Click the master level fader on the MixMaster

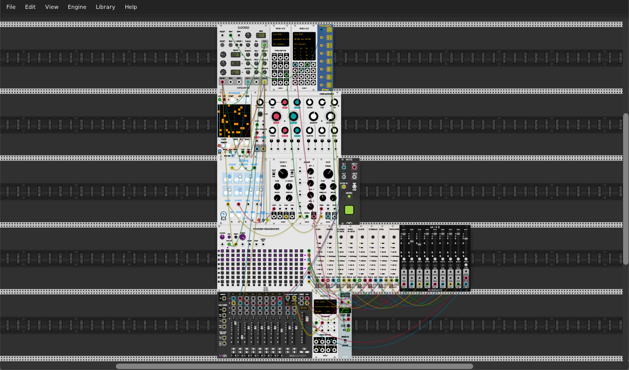tap(307, 318)
